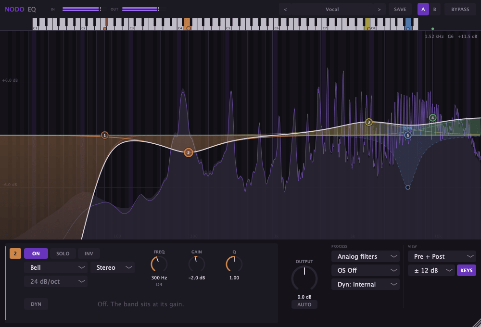This screenshot has height=327, width=481.
Task: Open the OS Off oversampling dropdown
Action: pyautogui.click(x=366, y=270)
